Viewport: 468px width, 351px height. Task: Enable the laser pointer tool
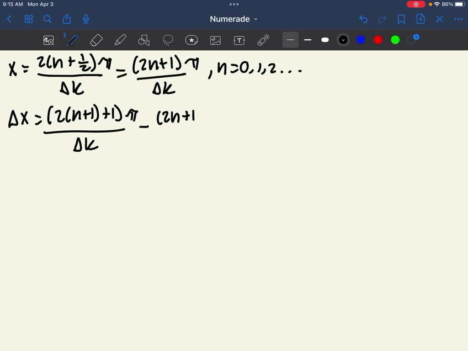(x=263, y=40)
